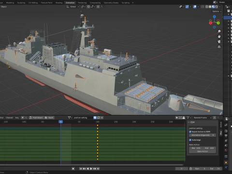Play the animation forward

(91, 169)
